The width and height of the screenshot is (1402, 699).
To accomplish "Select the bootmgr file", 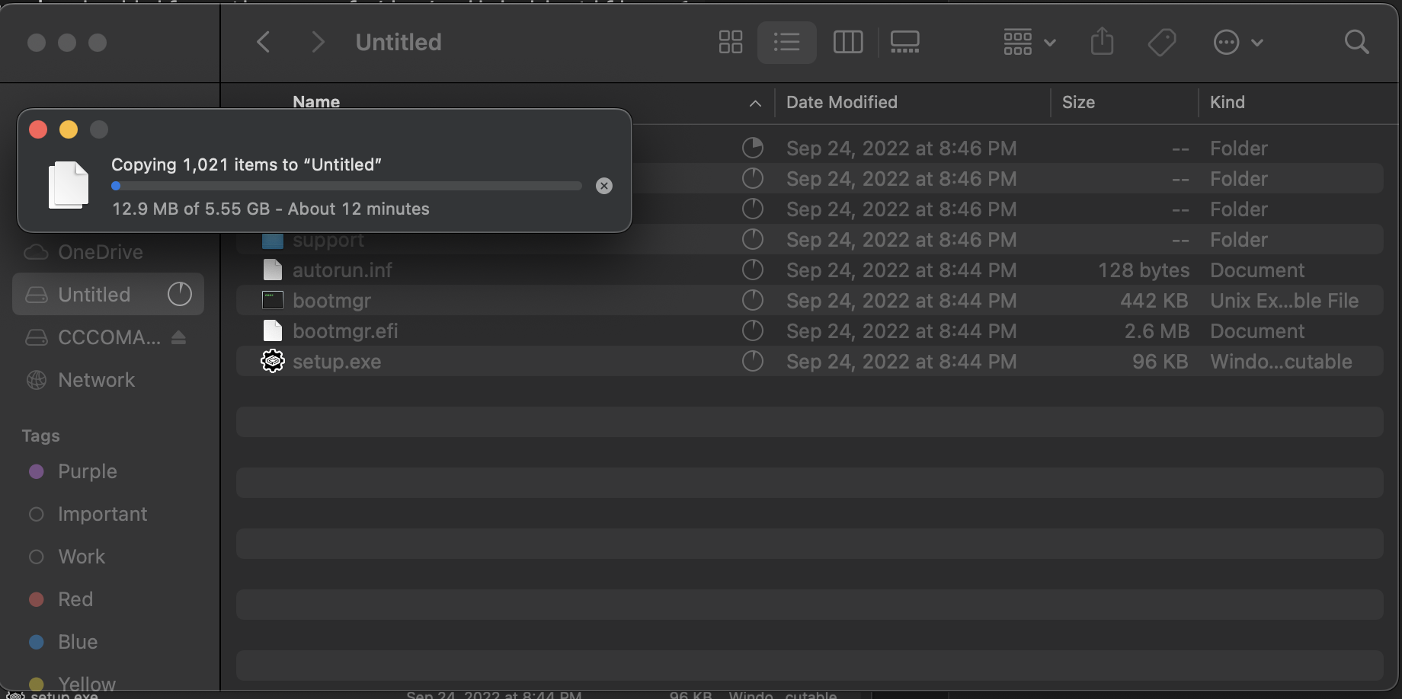I will [809, 301].
